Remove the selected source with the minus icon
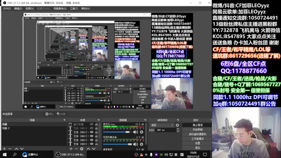 click(x=76, y=149)
